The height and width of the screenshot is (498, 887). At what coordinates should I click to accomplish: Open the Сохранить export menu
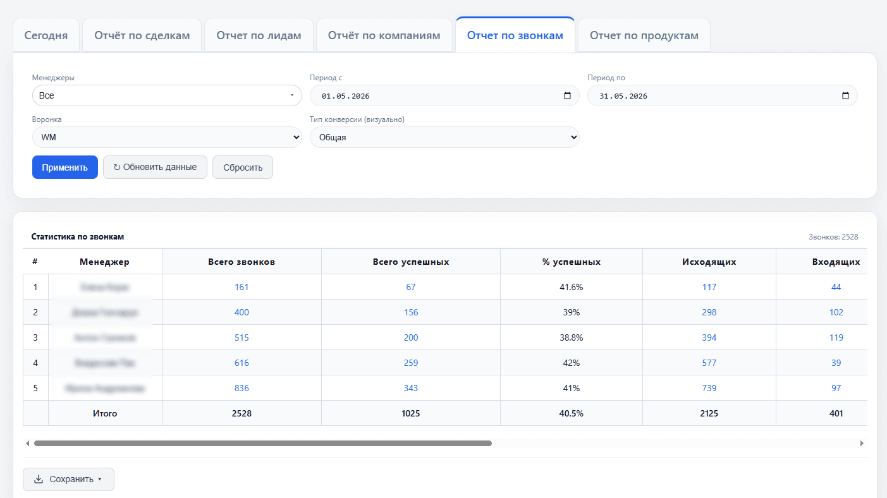[x=68, y=479]
